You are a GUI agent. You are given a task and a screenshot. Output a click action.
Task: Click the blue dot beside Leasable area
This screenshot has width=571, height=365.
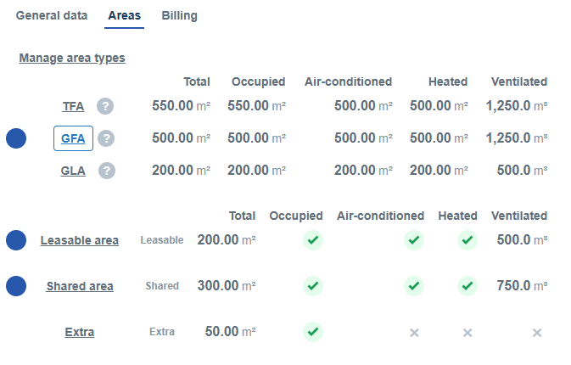click(16, 240)
